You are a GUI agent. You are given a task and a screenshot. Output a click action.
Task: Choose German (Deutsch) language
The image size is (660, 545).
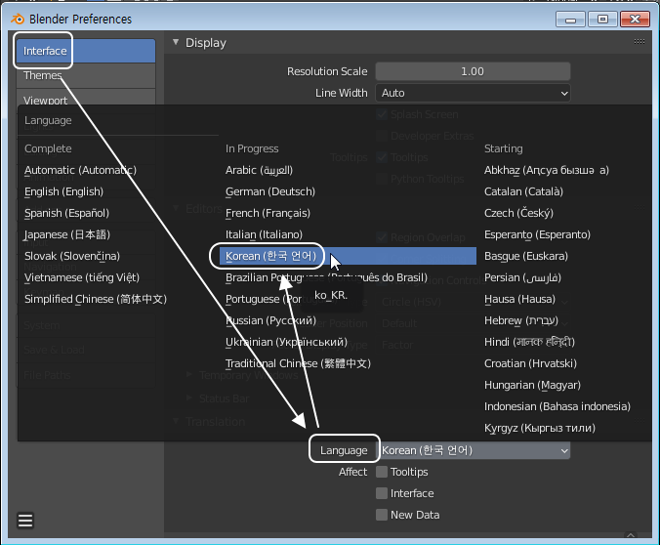270,191
